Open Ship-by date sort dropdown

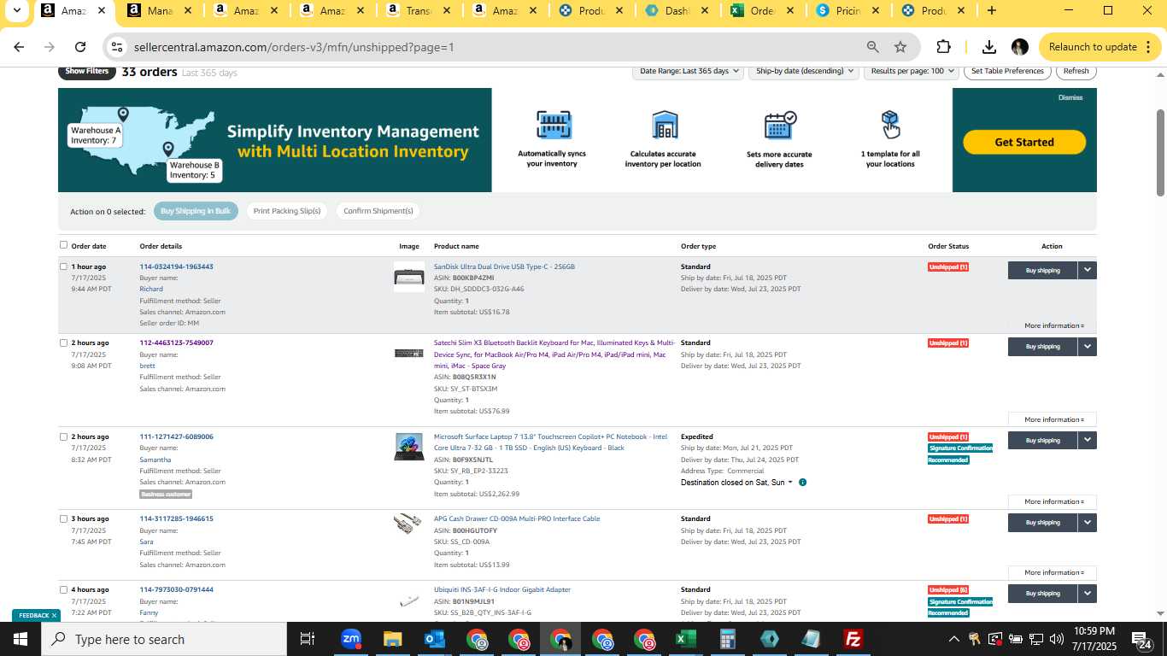803,71
